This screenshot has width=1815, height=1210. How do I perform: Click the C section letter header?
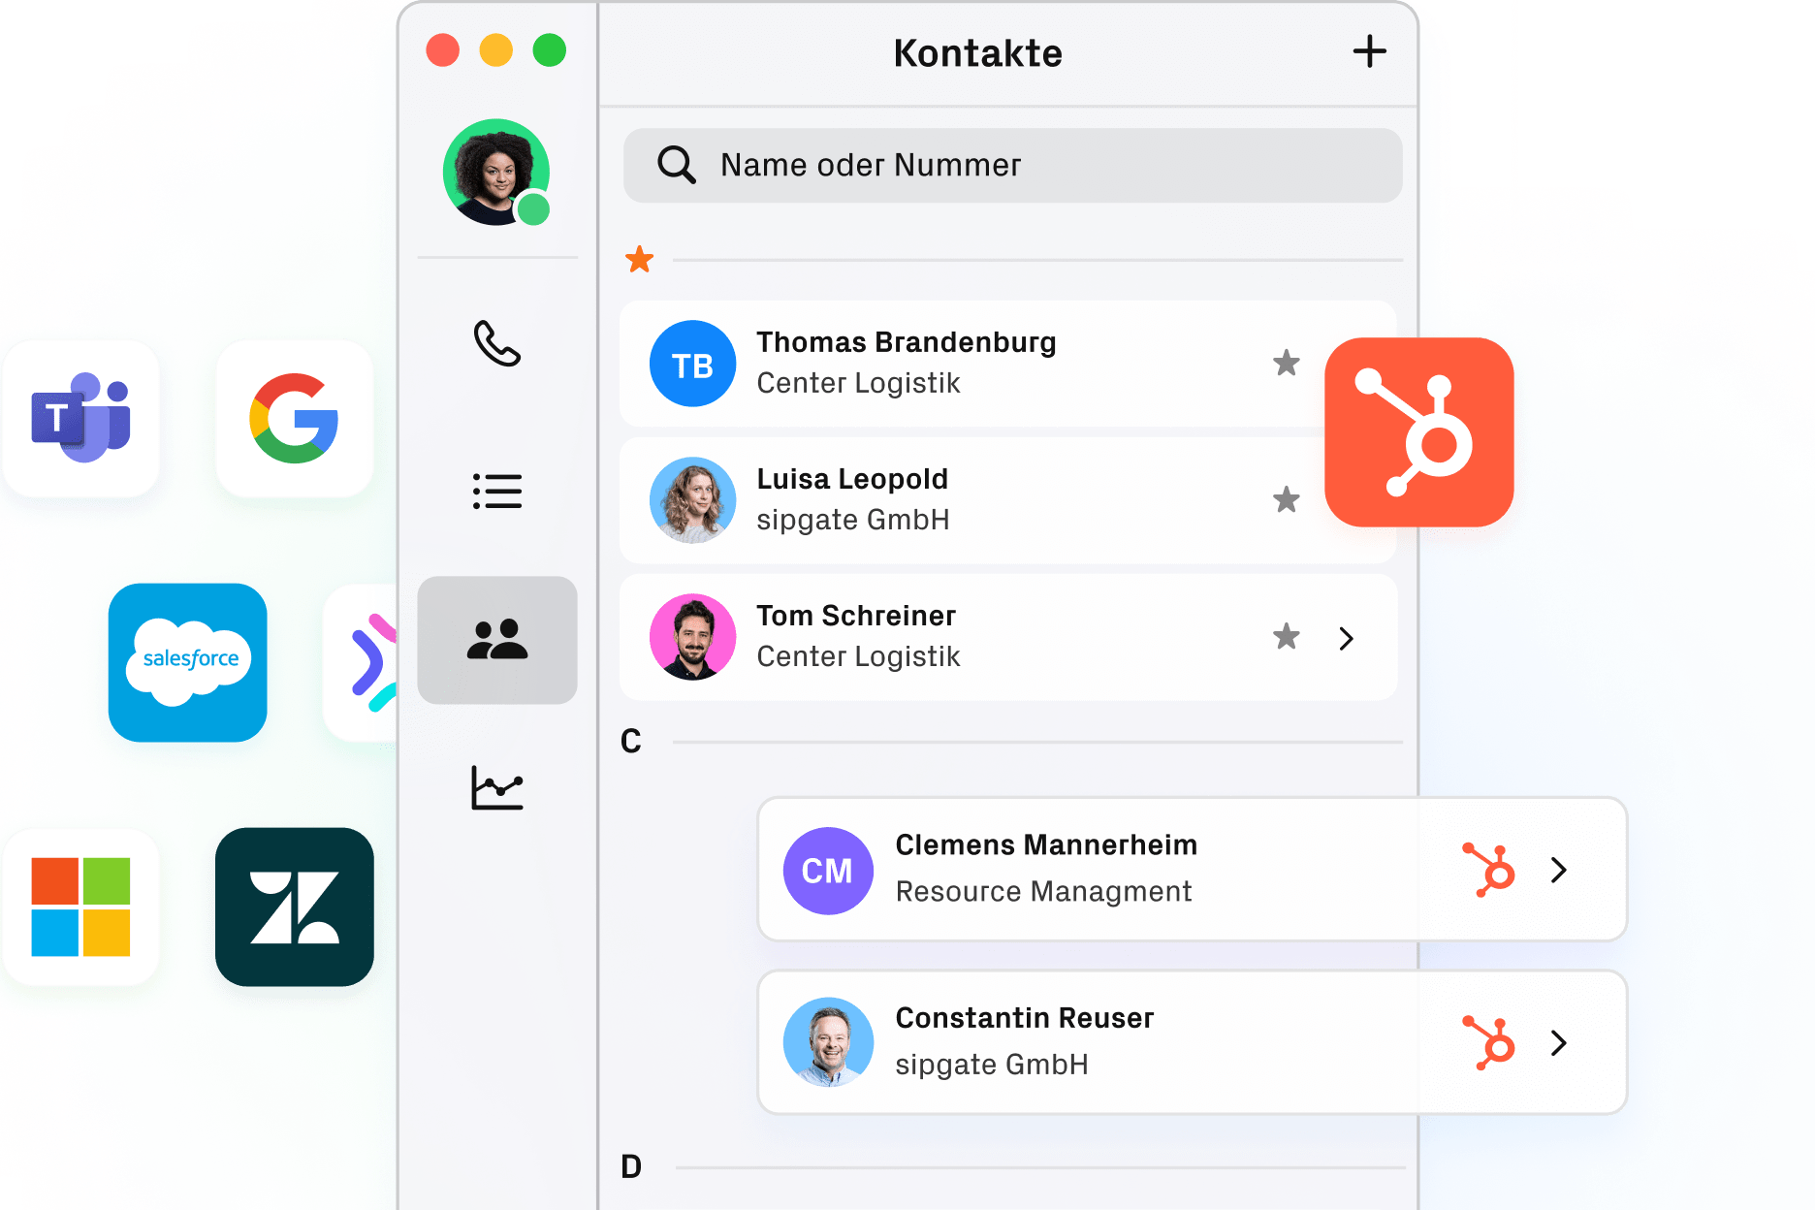pyautogui.click(x=631, y=742)
